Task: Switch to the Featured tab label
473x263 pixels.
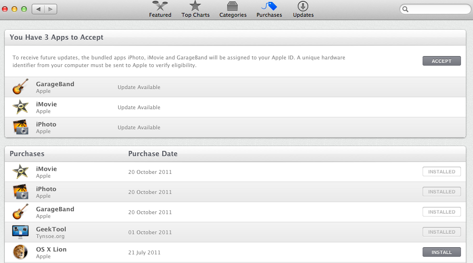Action: coord(160,15)
